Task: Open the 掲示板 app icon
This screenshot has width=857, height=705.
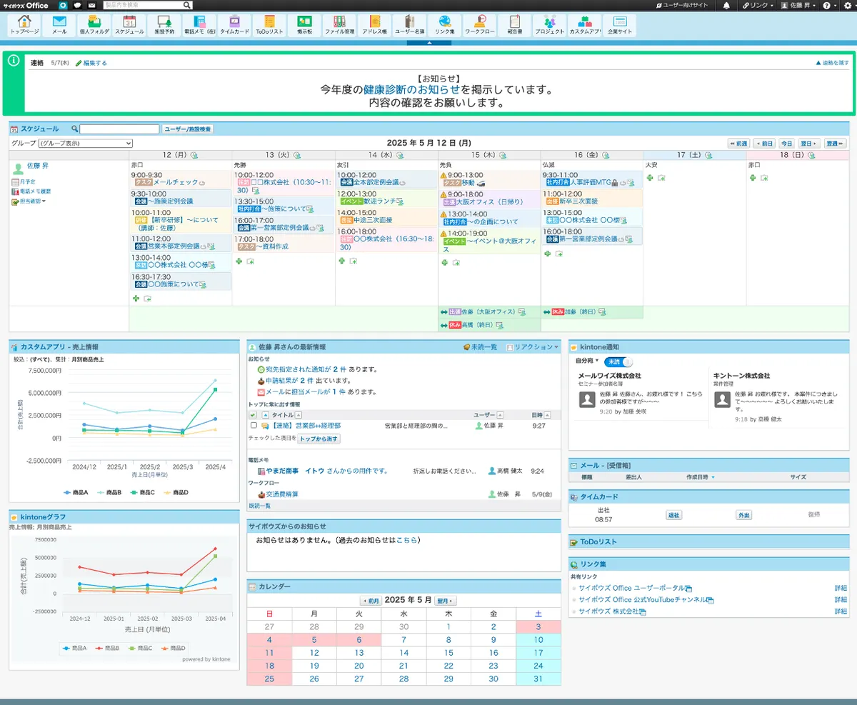Action: 304,25
